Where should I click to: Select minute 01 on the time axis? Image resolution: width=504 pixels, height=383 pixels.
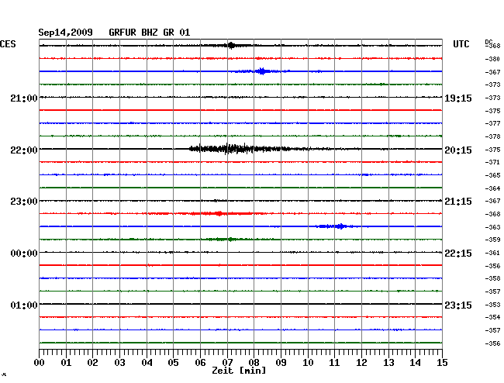coord(66,362)
